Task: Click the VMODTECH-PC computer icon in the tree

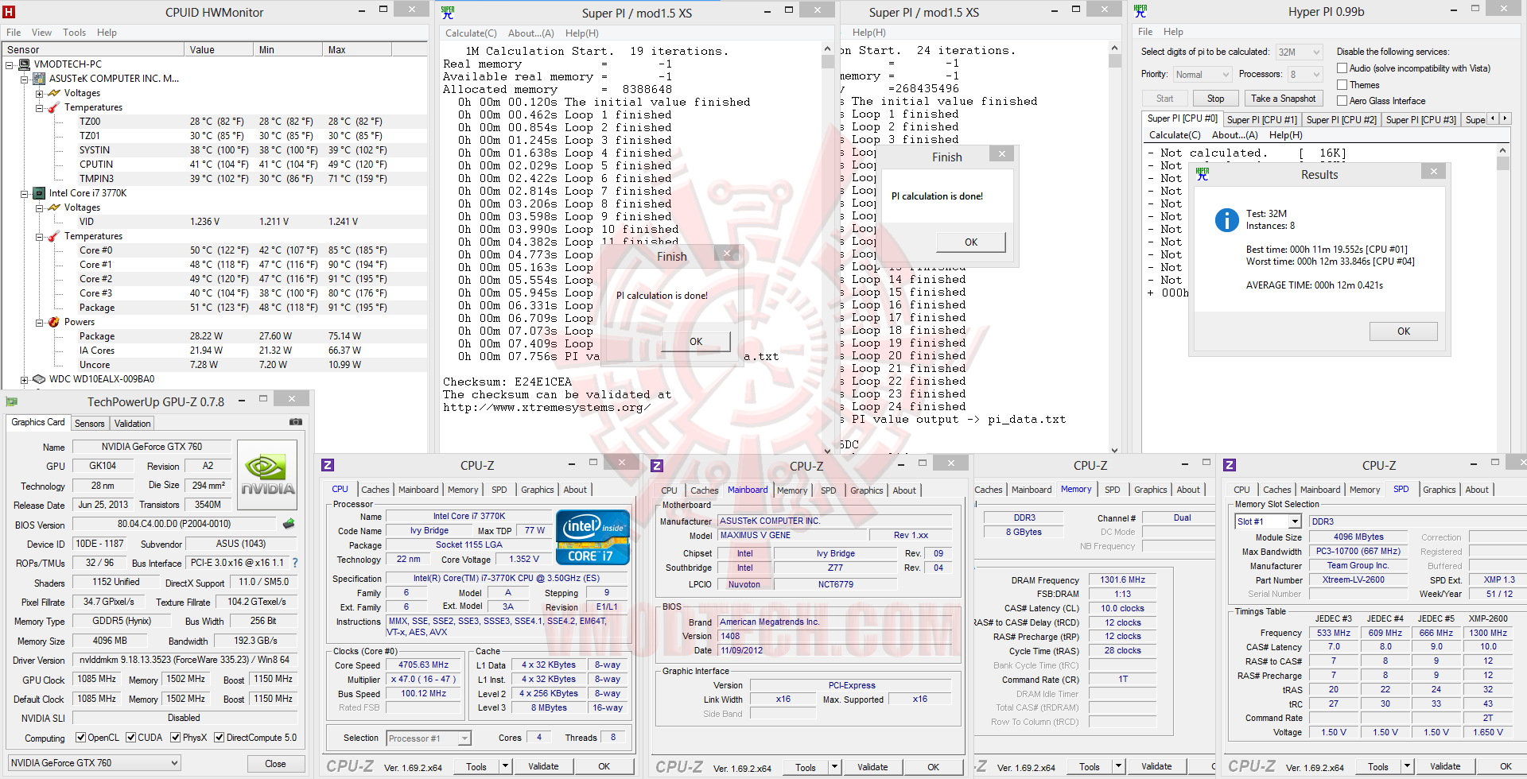Action: 24,64
